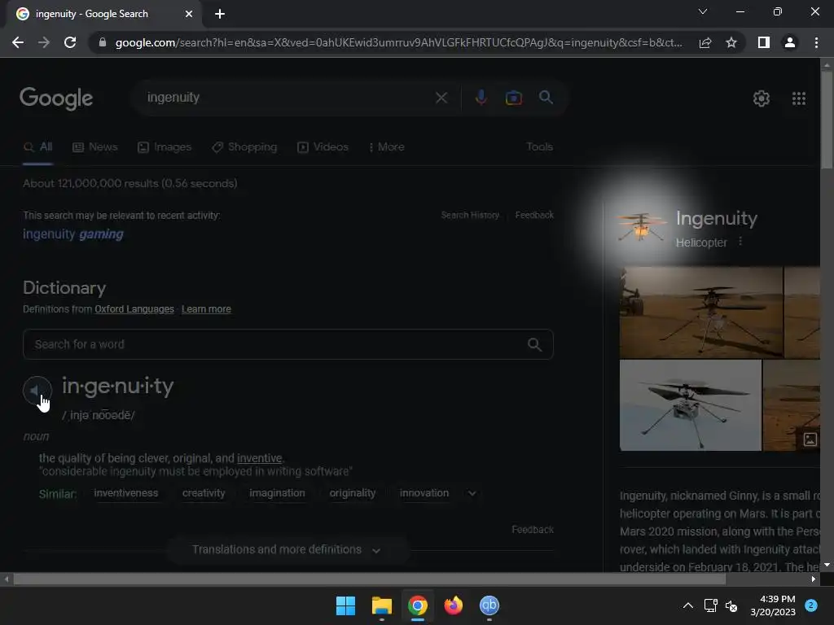
Task: Open the ingenuity gaming suggestion
Action: [72, 234]
